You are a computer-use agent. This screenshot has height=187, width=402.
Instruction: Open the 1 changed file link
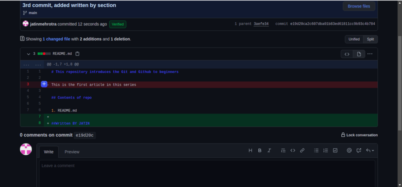[x=57, y=39]
